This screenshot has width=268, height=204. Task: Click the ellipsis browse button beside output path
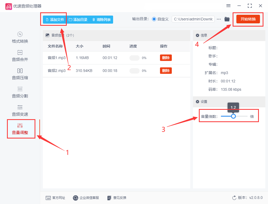pyautogui.click(x=219, y=19)
